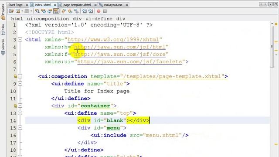Screen dimensions: 279x157
Task: Switch to the Start Page tab
Action: [16, 5]
